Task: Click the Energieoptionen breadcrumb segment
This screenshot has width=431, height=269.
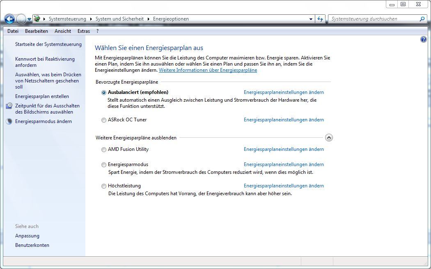Action: pos(171,19)
